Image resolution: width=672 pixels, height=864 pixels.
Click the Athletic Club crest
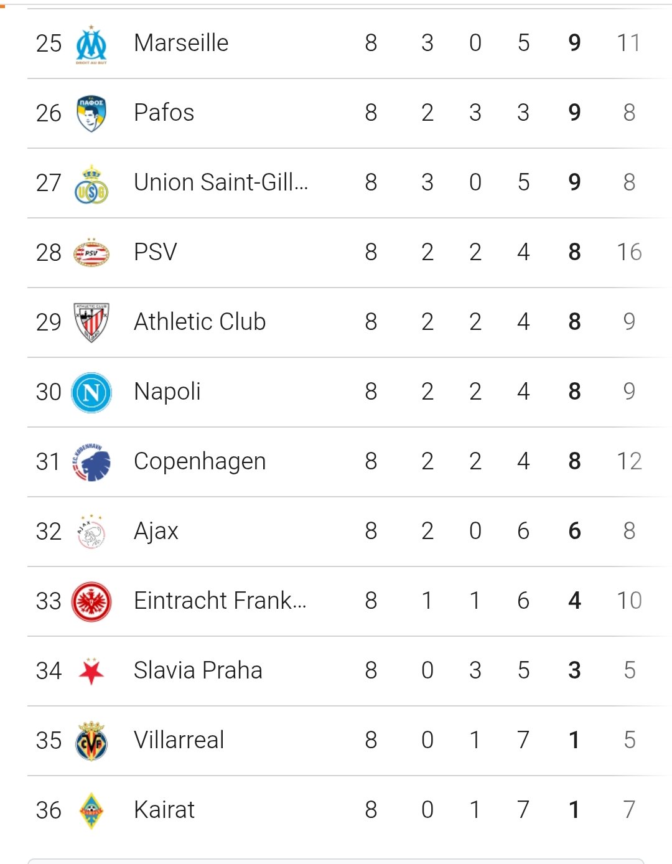91,322
